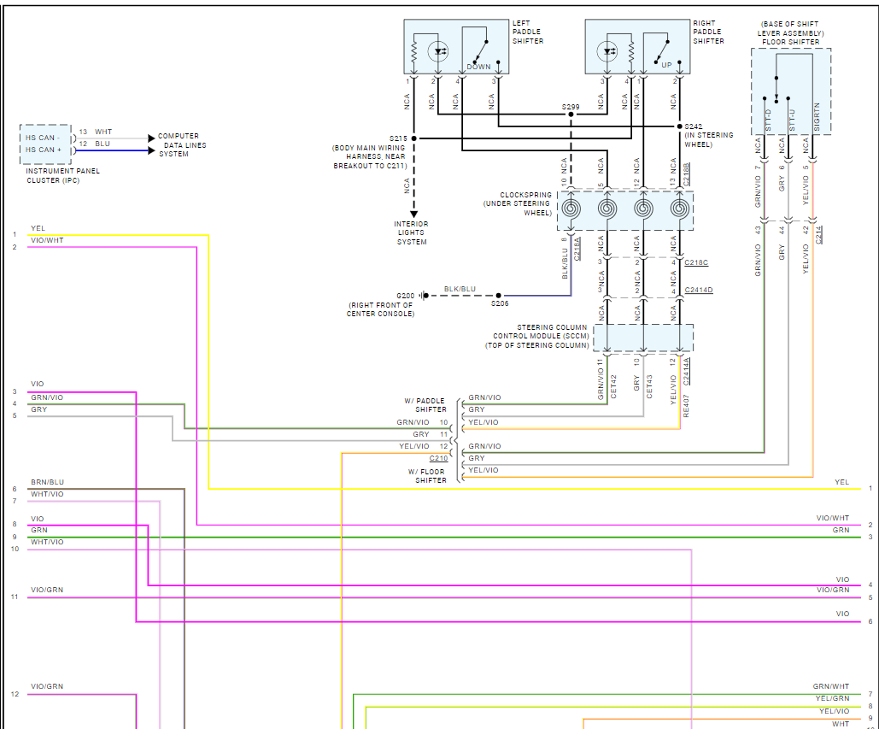Click the leftmost clockspring coil symbol
This screenshot has width=879, height=729.
571,209
